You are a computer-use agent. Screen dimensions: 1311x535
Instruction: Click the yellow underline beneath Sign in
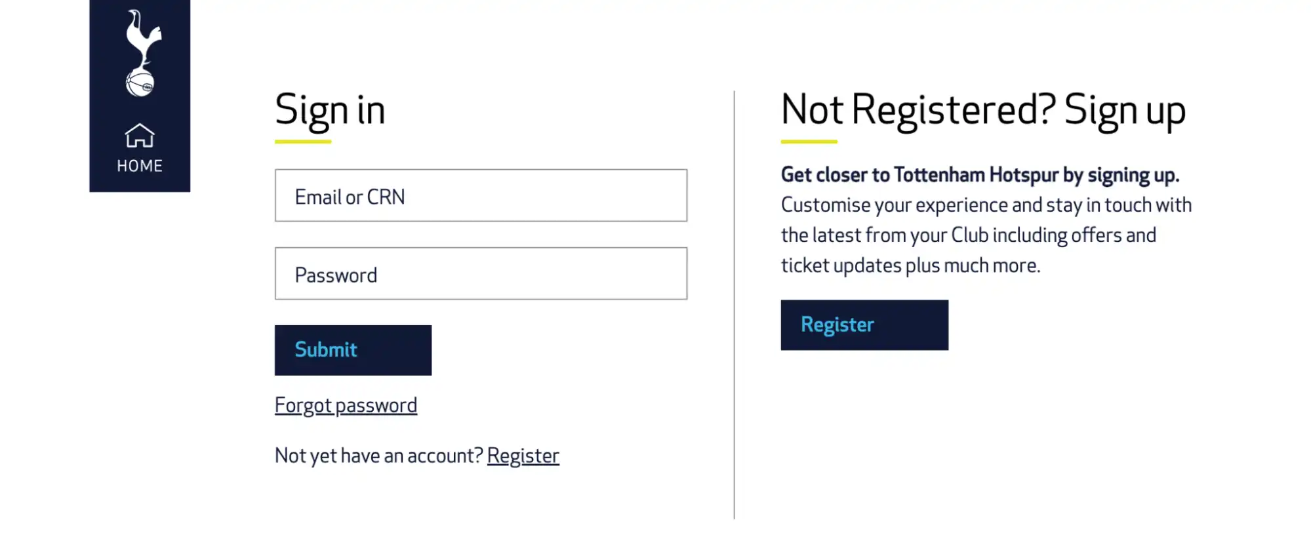tap(302, 138)
